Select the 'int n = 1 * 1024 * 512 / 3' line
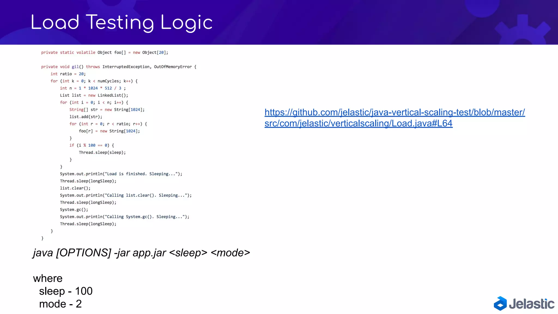558x314 pixels. click(x=93, y=88)
